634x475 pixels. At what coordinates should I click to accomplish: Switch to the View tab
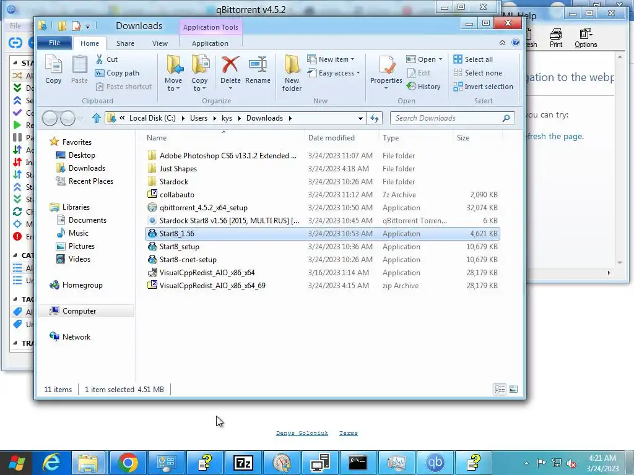click(160, 43)
